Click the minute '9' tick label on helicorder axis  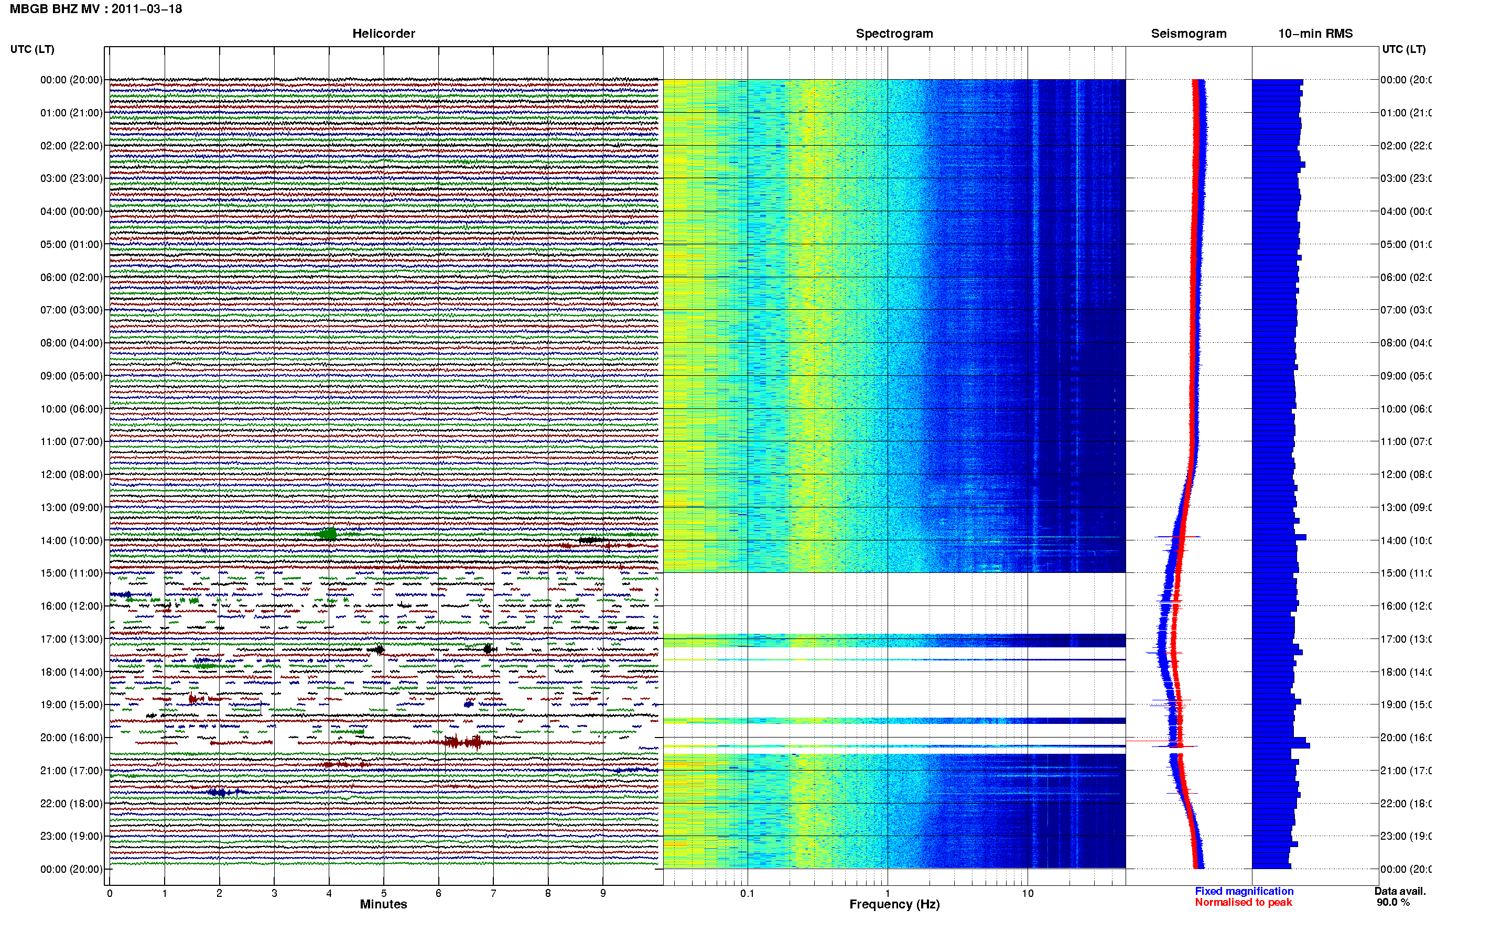click(603, 893)
